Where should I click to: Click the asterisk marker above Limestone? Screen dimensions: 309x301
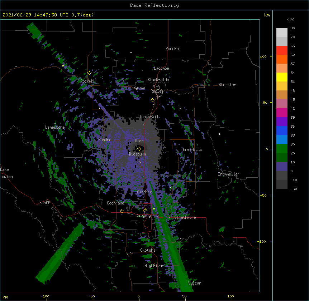pos(55,123)
